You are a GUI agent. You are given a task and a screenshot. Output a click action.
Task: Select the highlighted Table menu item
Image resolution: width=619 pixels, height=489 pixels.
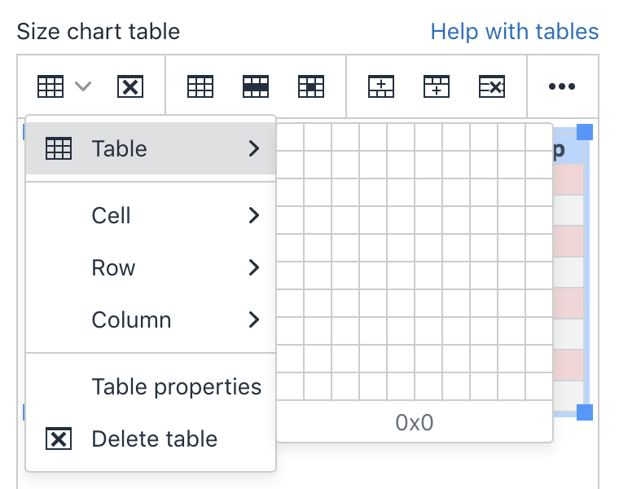click(x=151, y=148)
